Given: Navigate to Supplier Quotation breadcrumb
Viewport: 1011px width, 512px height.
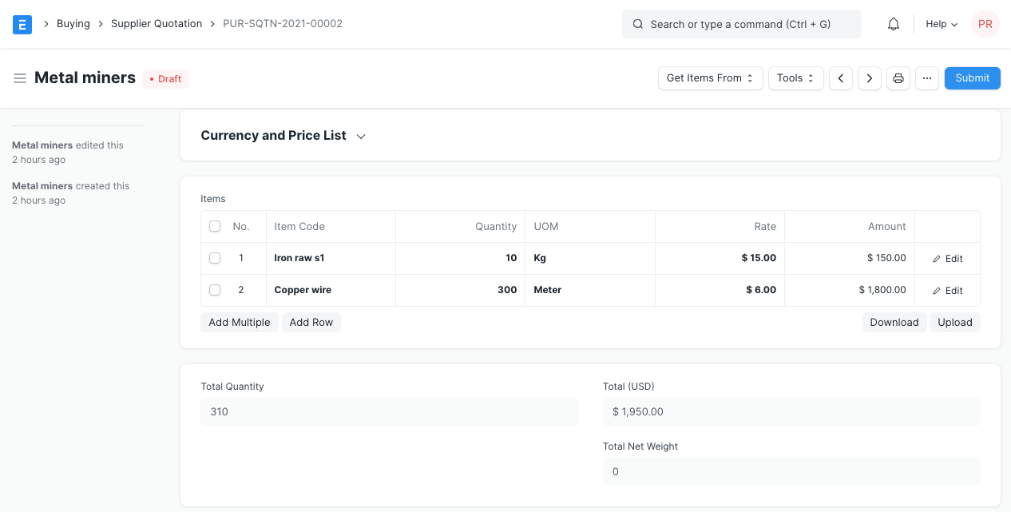Looking at the screenshot, I should (x=157, y=24).
